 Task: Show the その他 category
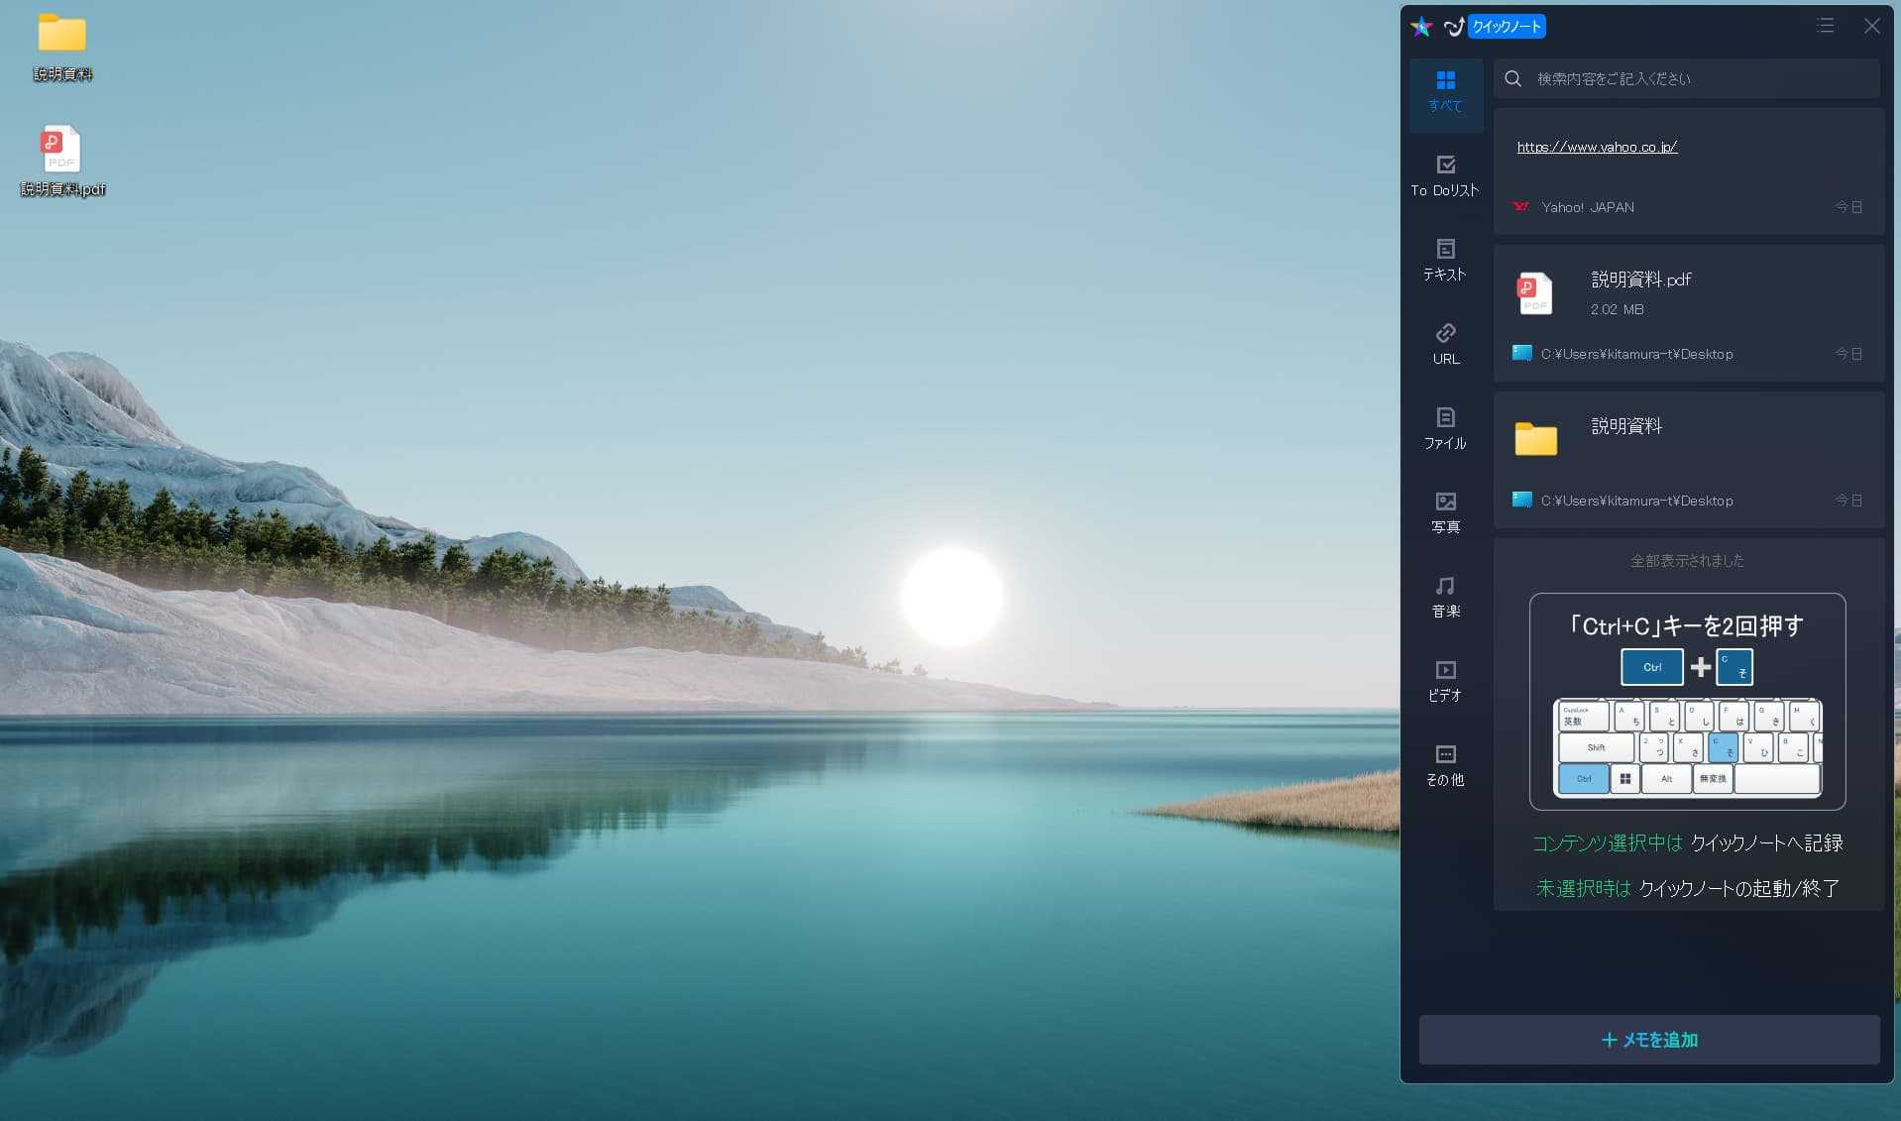point(1445,765)
